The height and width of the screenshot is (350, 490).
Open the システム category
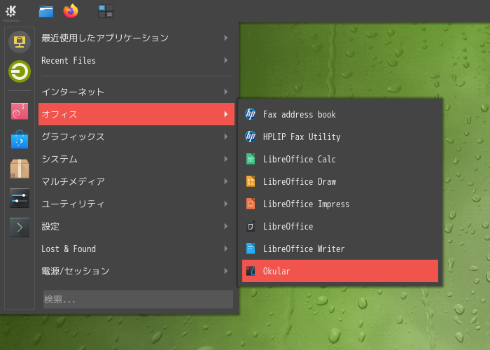pyautogui.click(x=136, y=159)
